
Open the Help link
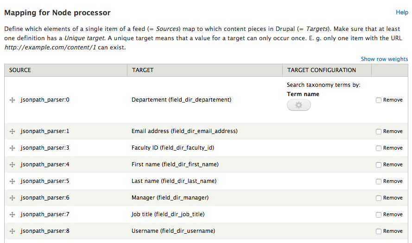402,12
